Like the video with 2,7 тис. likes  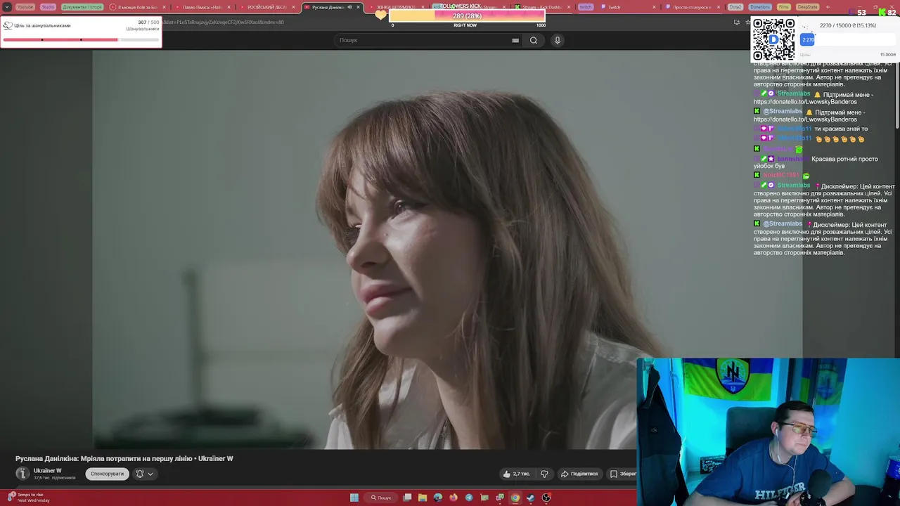(x=517, y=474)
